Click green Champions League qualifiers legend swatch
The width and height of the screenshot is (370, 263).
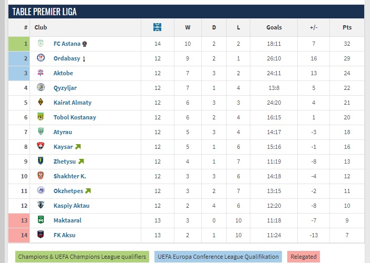pyautogui.click(x=82, y=257)
